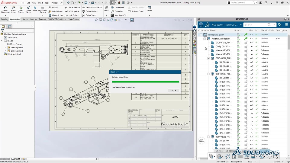The width and height of the screenshot is (290, 163).
Task: Open Model Items tool
Action: pyautogui.click(x=13, y=10)
